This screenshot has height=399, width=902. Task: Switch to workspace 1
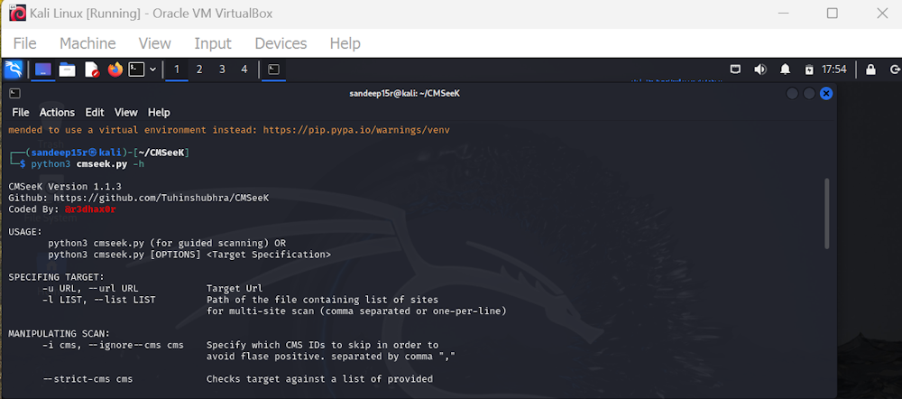click(177, 70)
